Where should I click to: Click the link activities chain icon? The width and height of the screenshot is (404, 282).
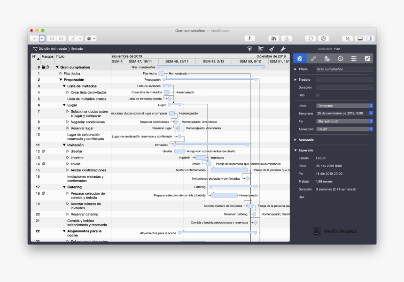[73, 38]
